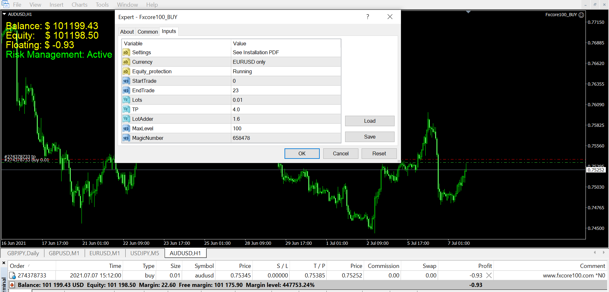Click the chart shift triangle marker at top
This screenshot has height=292, width=609.
tap(468, 12)
